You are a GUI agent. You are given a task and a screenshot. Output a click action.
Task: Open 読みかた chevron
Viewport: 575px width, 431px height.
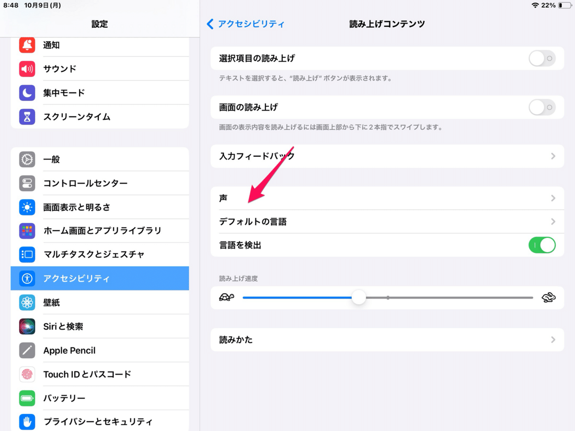(553, 340)
